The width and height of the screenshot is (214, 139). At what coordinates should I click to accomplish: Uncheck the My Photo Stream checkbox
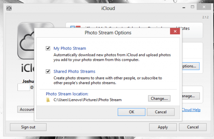click(x=48, y=48)
